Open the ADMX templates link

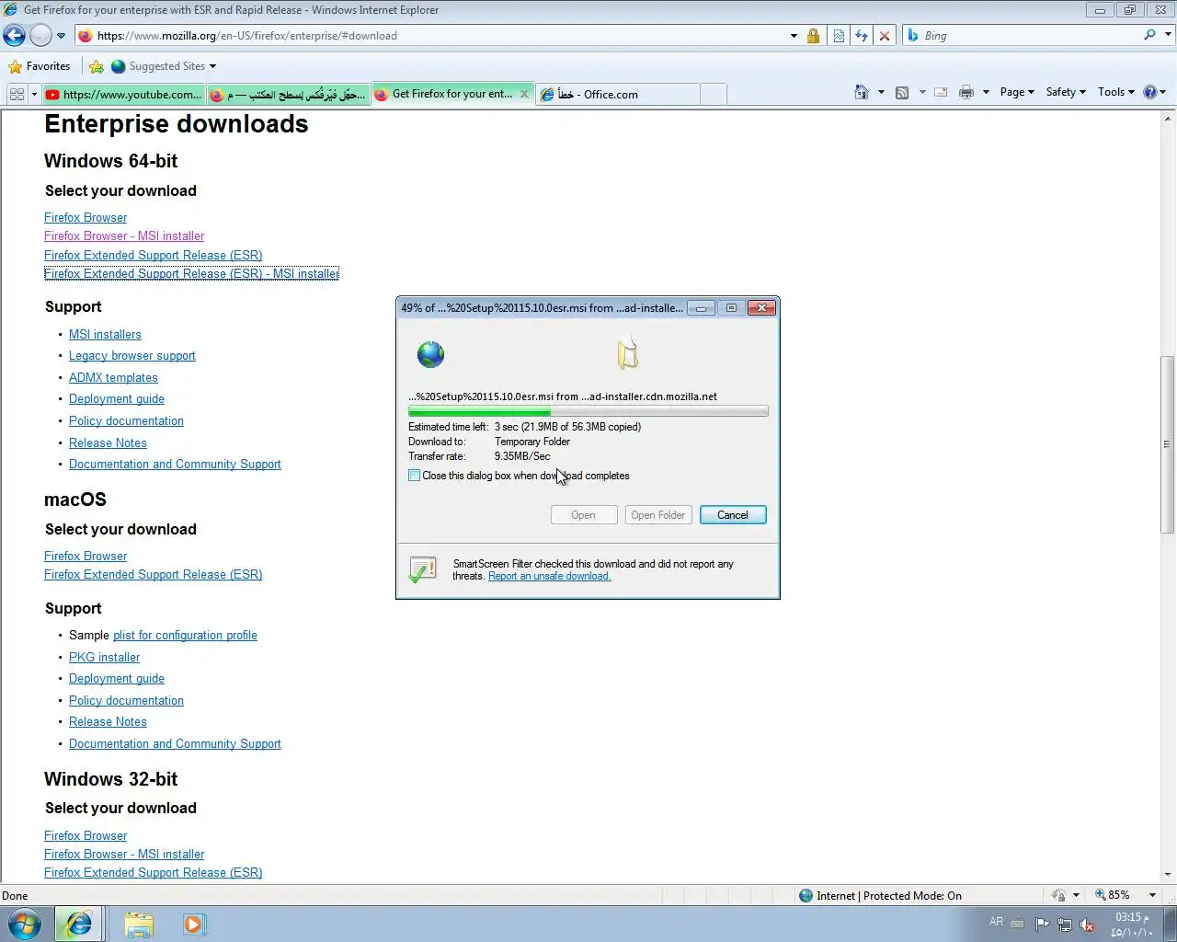[x=113, y=378]
